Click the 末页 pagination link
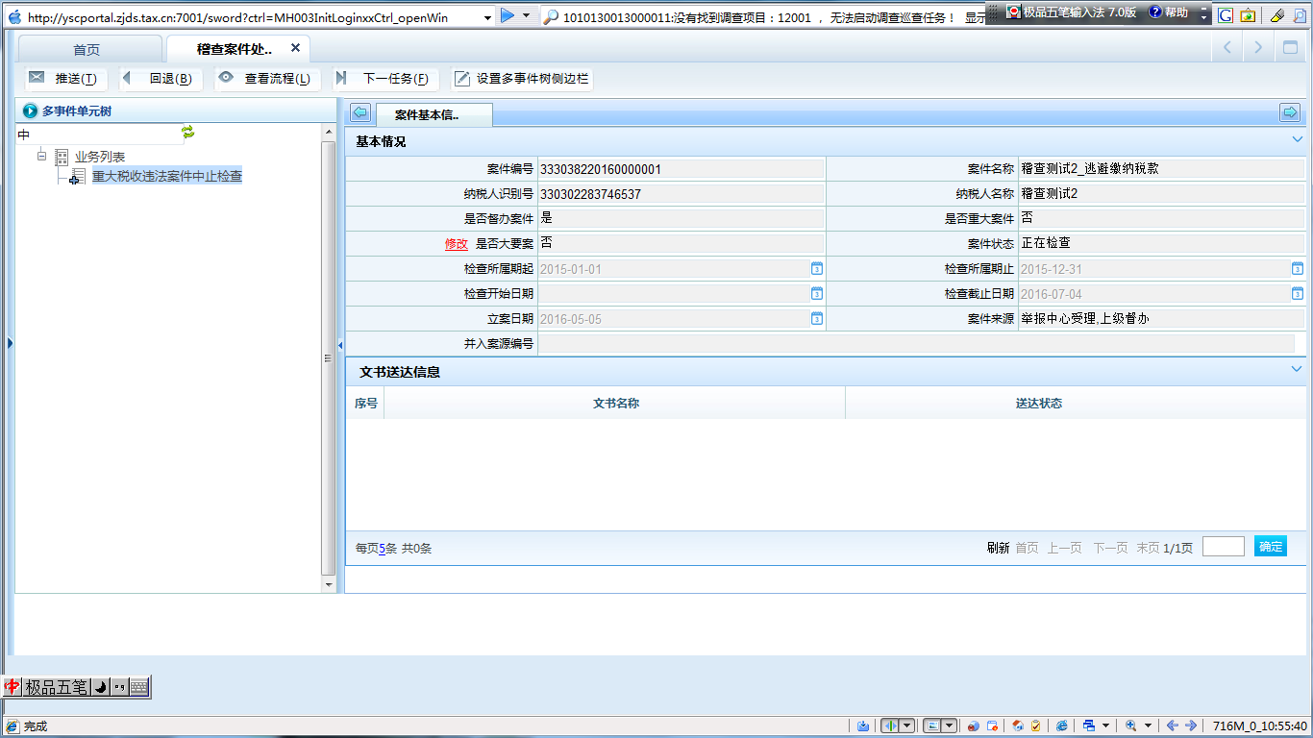 (x=1148, y=548)
